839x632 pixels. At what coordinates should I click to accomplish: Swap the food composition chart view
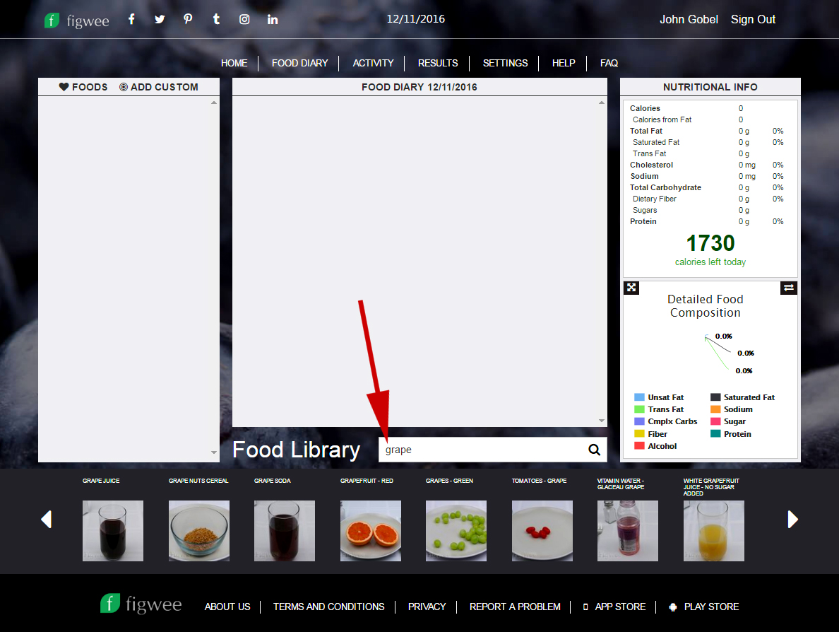(x=789, y=288)
